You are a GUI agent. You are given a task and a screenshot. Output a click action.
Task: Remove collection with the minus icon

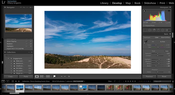tap(29, 52)
